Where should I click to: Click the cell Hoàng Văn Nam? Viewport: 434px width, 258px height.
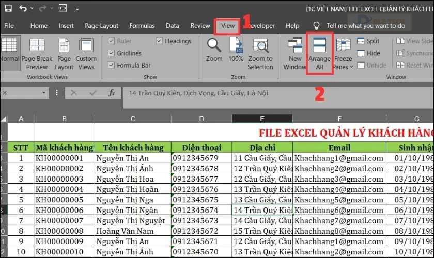tap(133, 231)
